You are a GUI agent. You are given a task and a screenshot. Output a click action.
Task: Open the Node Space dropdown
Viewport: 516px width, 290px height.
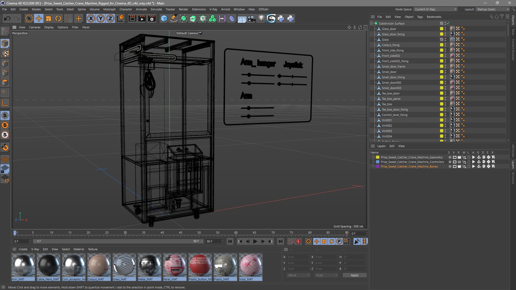[x=435, y=9]
